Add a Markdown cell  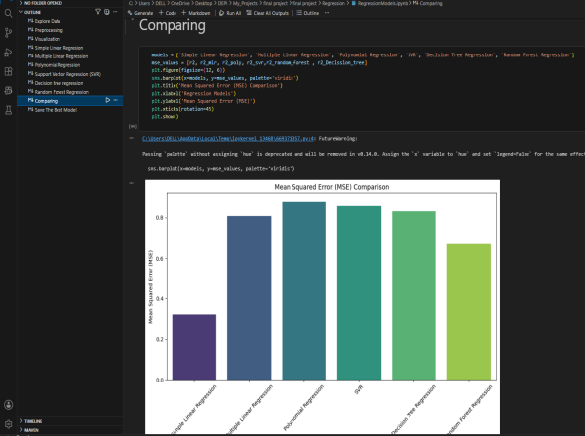[196, 13]
